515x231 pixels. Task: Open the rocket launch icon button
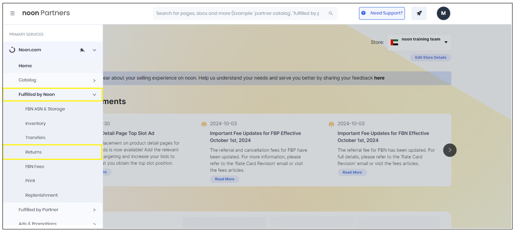click(x=419, y=13)
